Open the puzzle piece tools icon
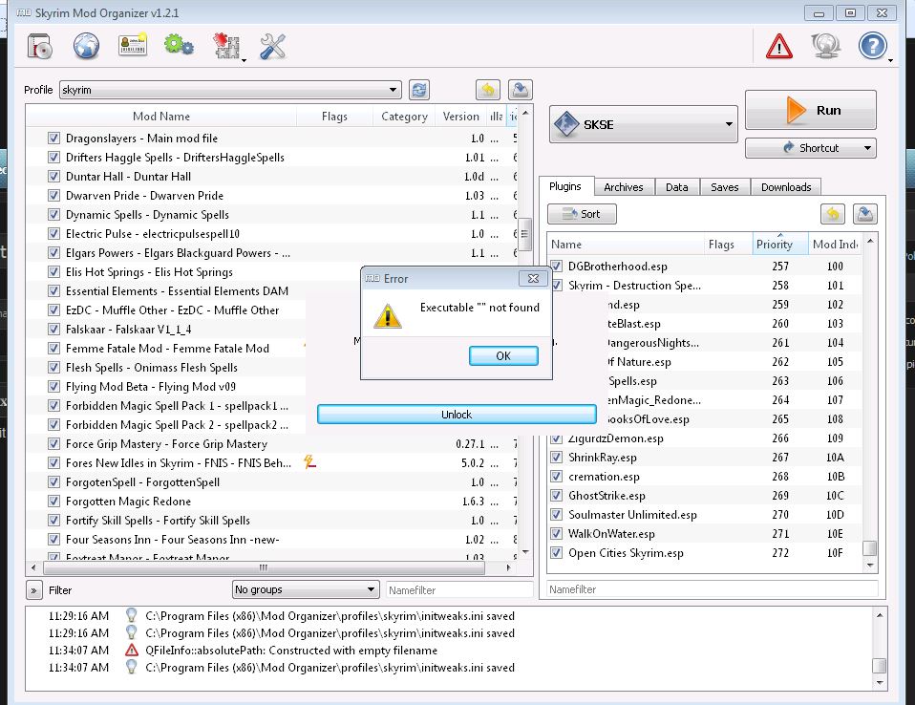The image size is (915, 705). pyautogui.click(x=225, y=46)
